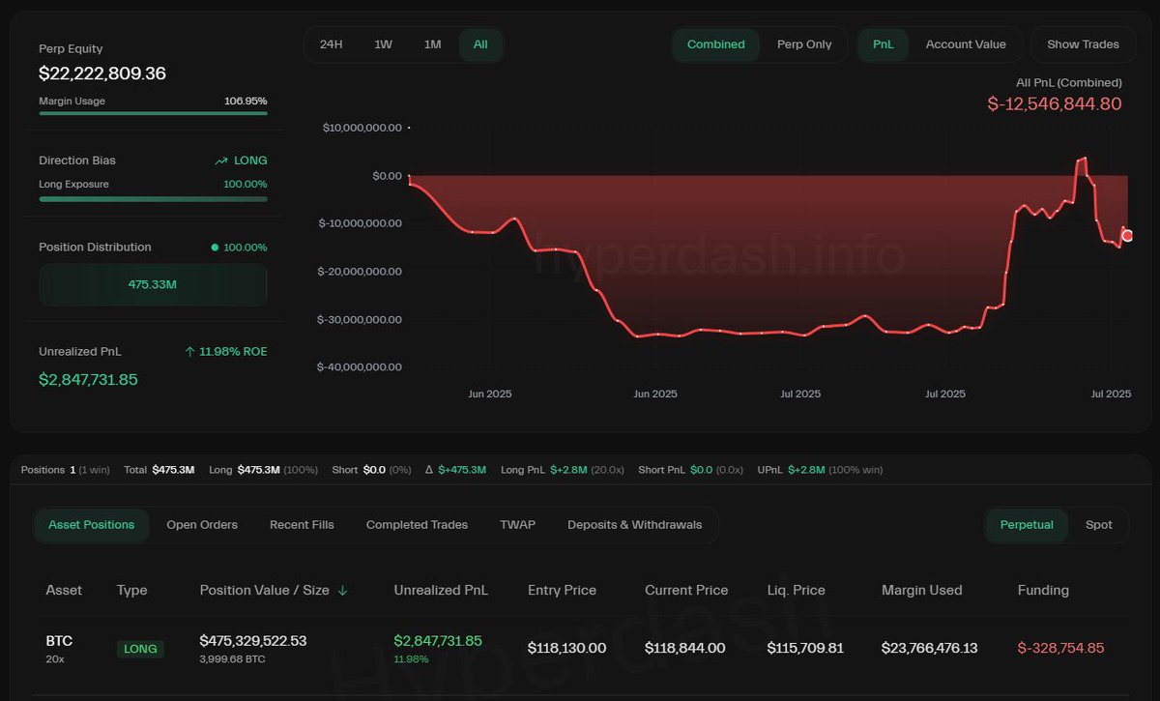Click the Show Trades button
This screenshot has width=1160, height=701.
tap(1083, 44)
